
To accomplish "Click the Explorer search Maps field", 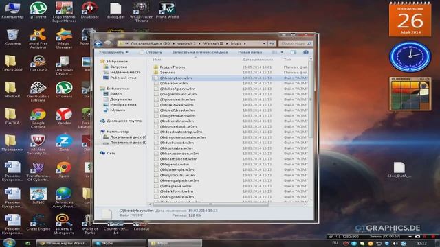I will (x=295, y=43).
